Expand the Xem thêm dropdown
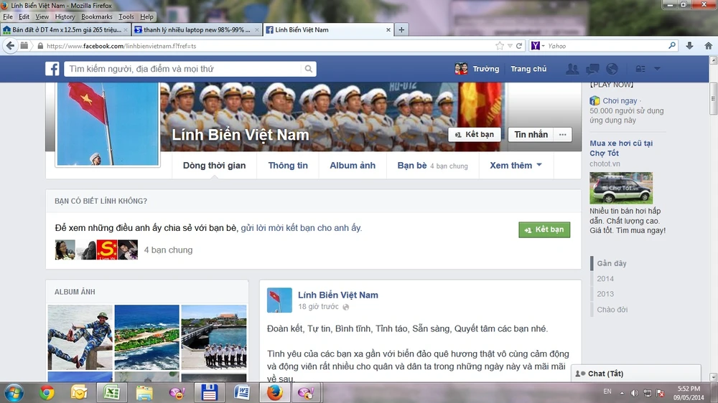The height and width of the screenshot is (403, 718). click(516, 166)
